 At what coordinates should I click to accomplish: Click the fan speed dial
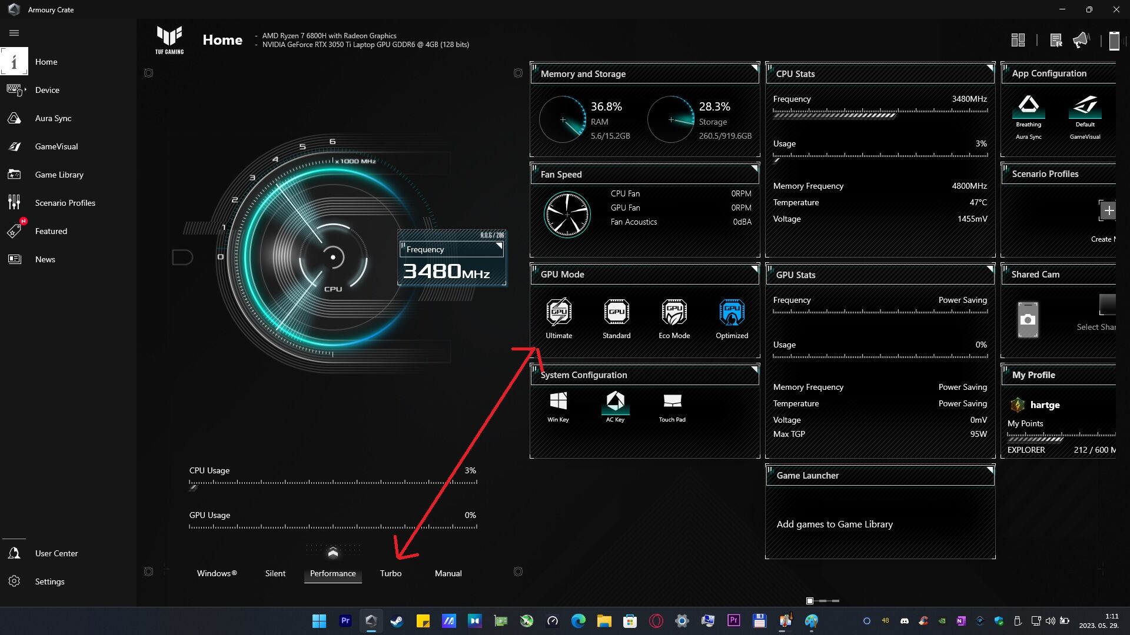[x=567, y=214]
